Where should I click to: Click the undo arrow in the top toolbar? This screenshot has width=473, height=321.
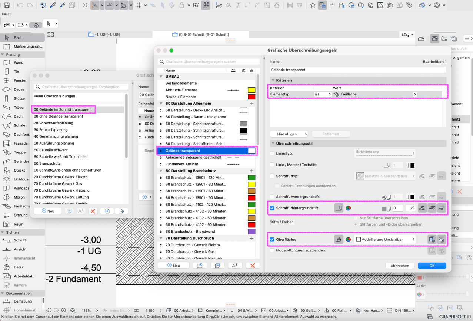pos(20,5)
